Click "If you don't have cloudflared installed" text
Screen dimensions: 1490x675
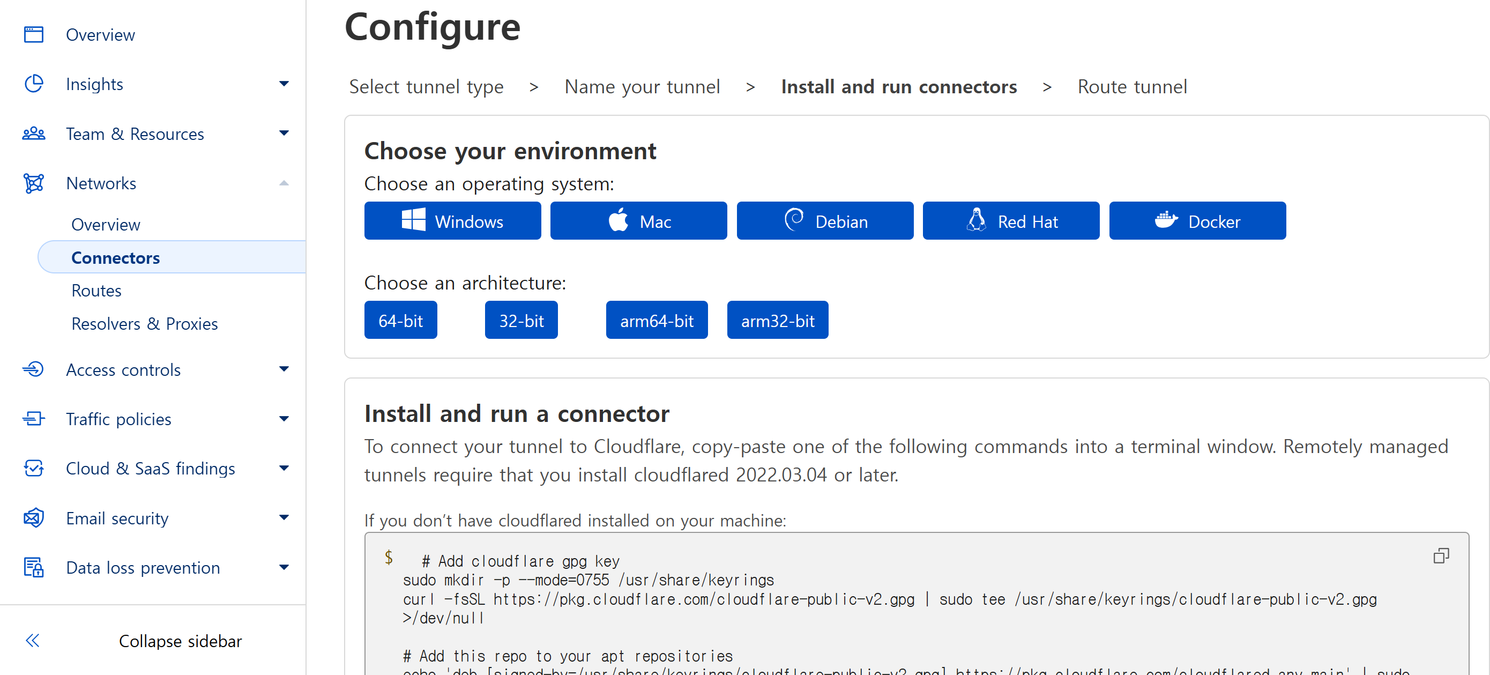575,521
